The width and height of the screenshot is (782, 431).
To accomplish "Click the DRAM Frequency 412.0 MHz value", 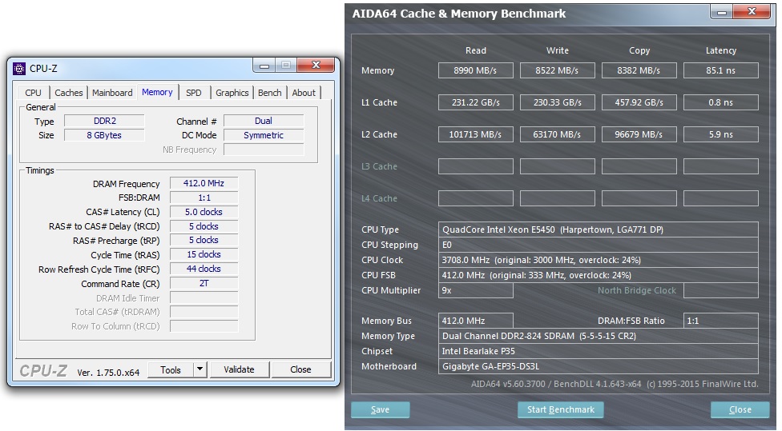I will (204, 183).
